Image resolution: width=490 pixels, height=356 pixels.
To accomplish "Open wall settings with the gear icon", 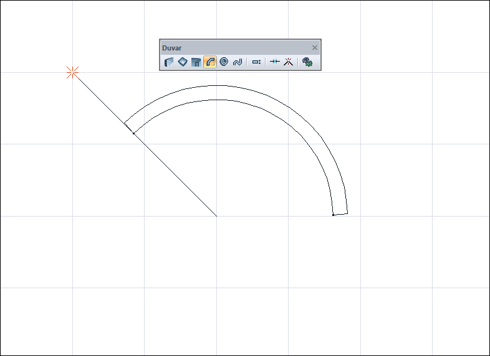I will click(x=307, y=62).
